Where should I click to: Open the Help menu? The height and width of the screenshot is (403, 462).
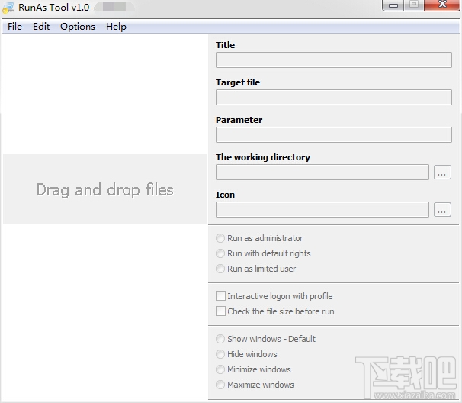coord(116,27)
